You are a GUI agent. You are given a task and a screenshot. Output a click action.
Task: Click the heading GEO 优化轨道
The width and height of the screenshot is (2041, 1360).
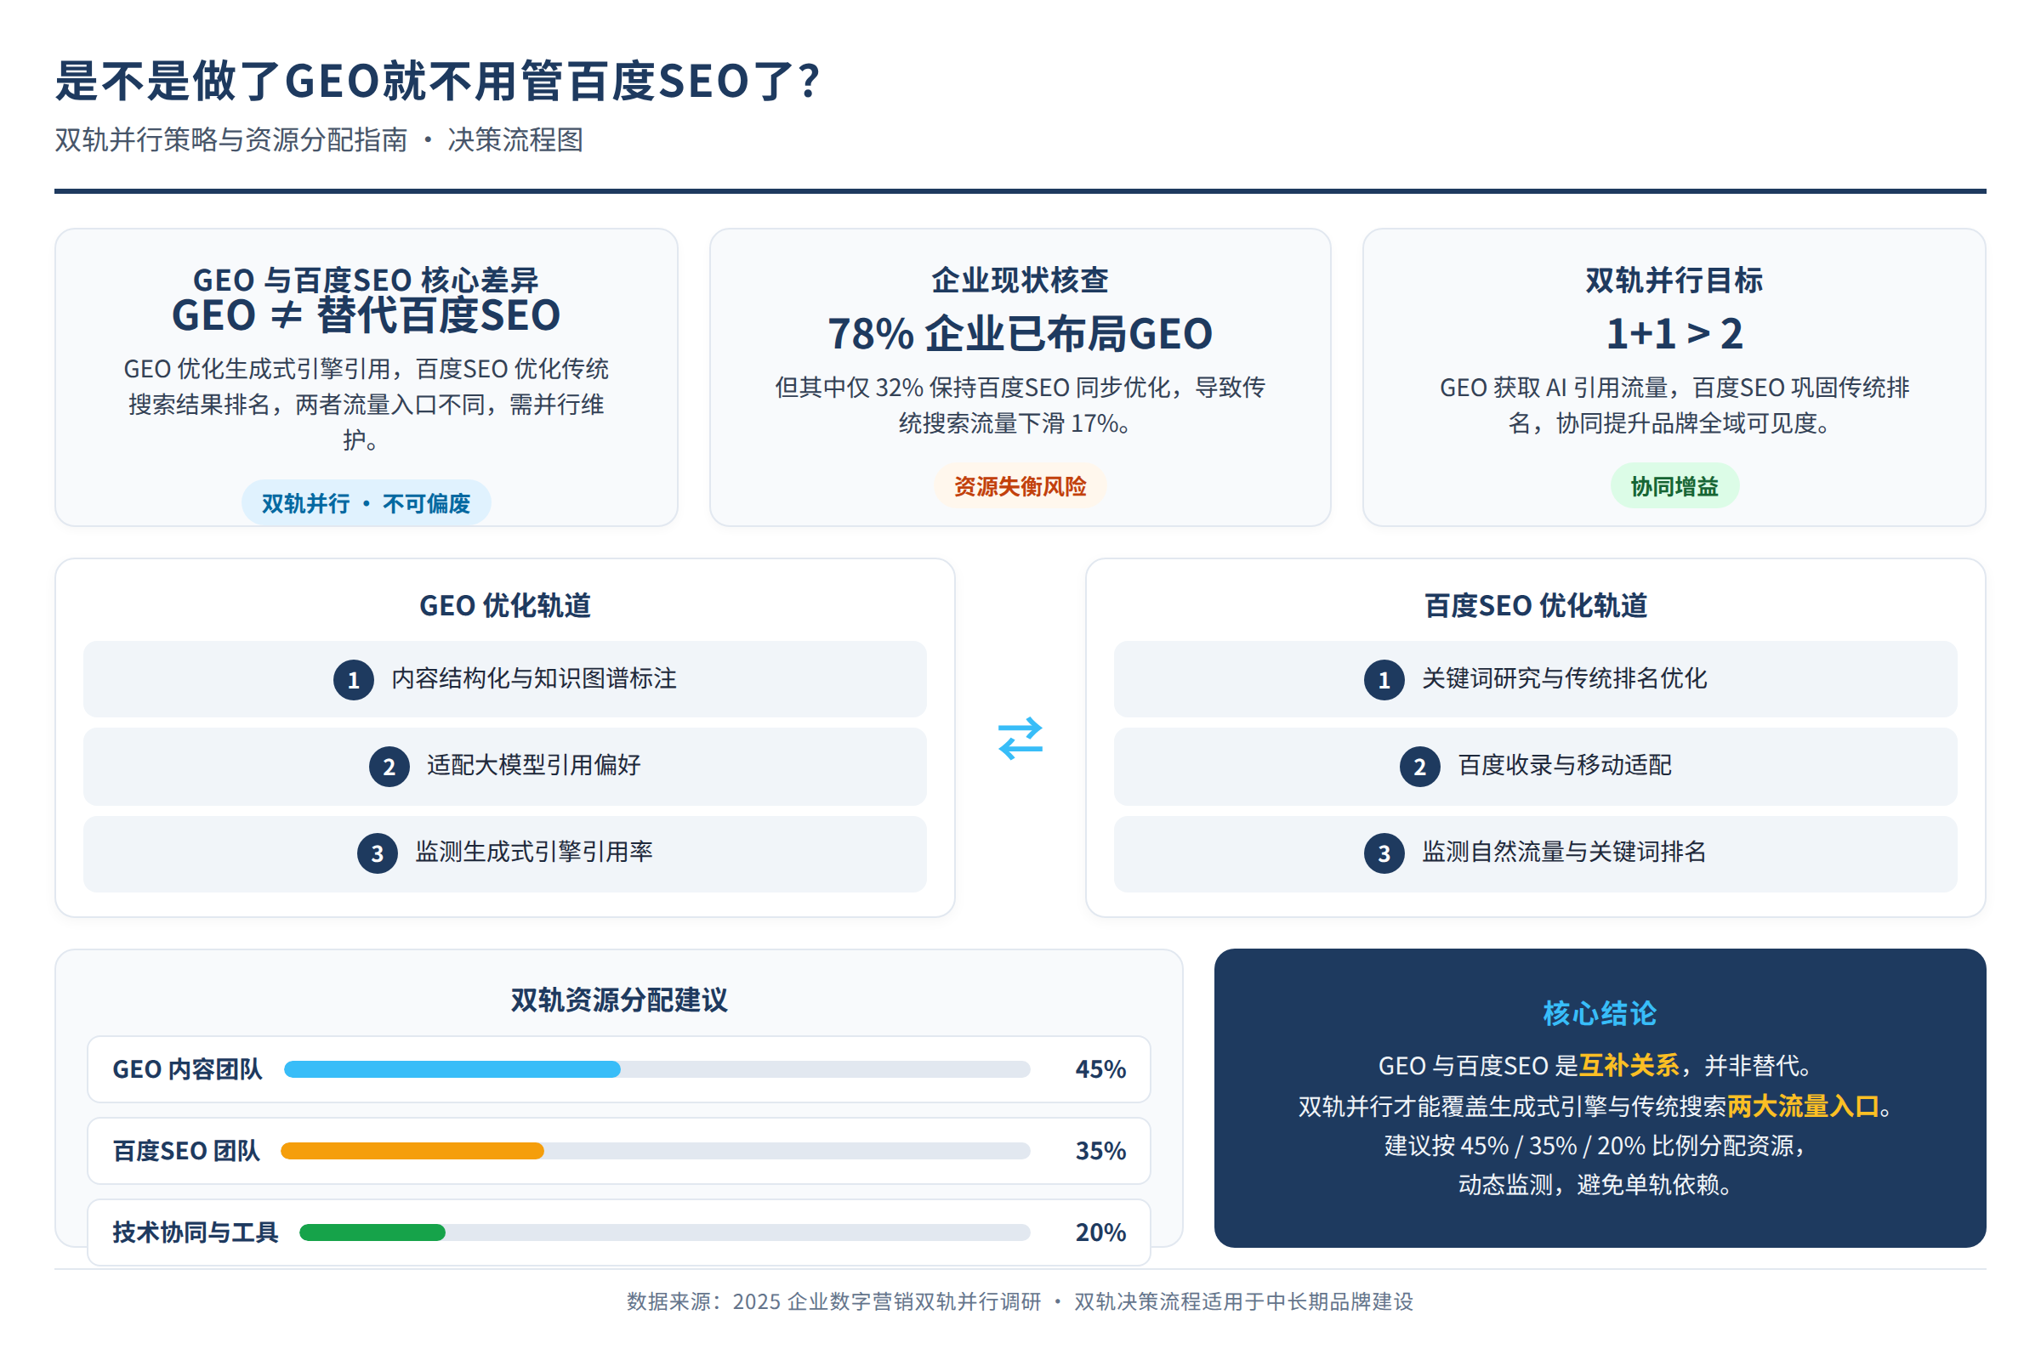(505, 605)
